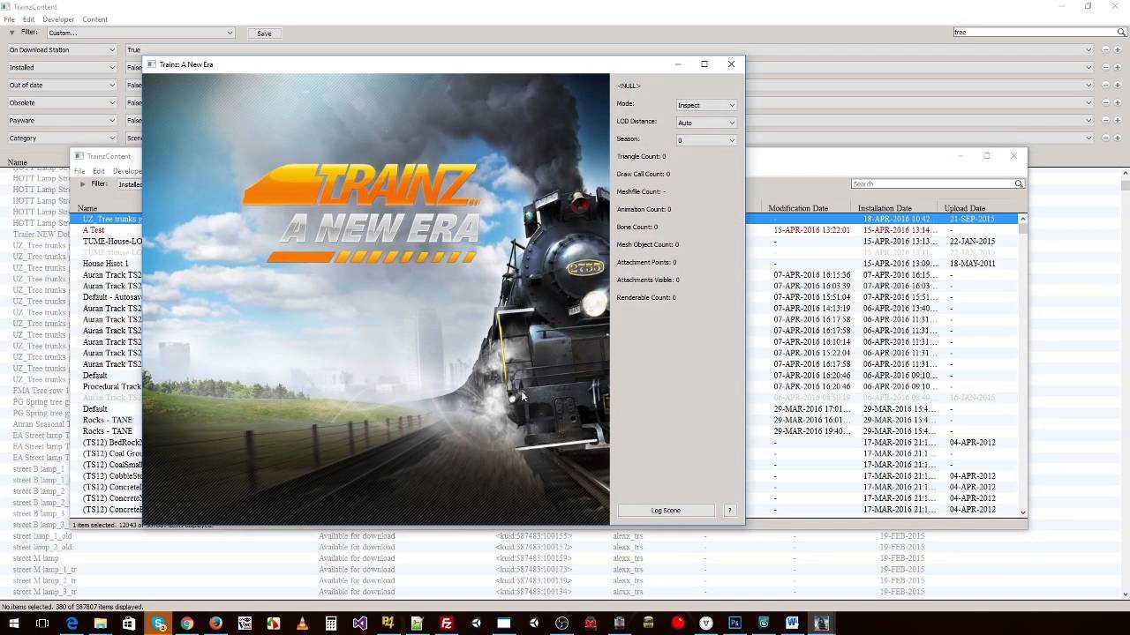Click the plus icon on the Category filter row
Screen dimensions: 1130x635
pyautogui.click(x=1118, y=138)
